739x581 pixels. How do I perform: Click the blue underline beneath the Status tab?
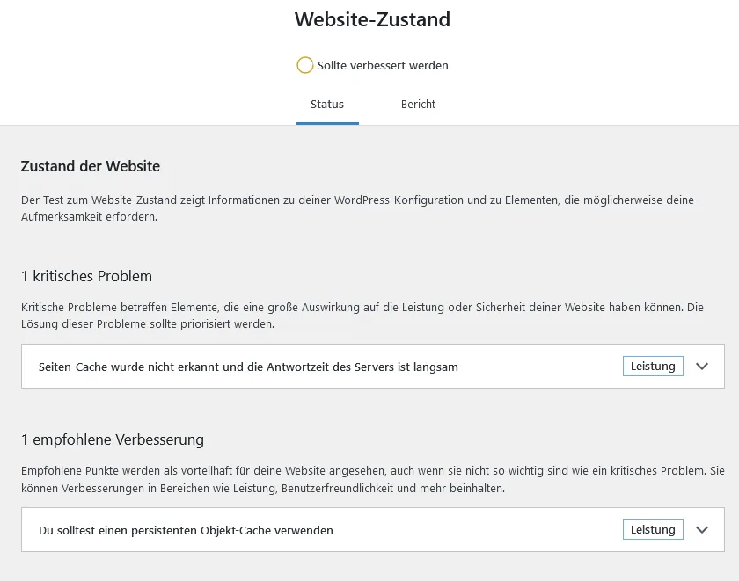pyautogui.click(x=327, y=123)
